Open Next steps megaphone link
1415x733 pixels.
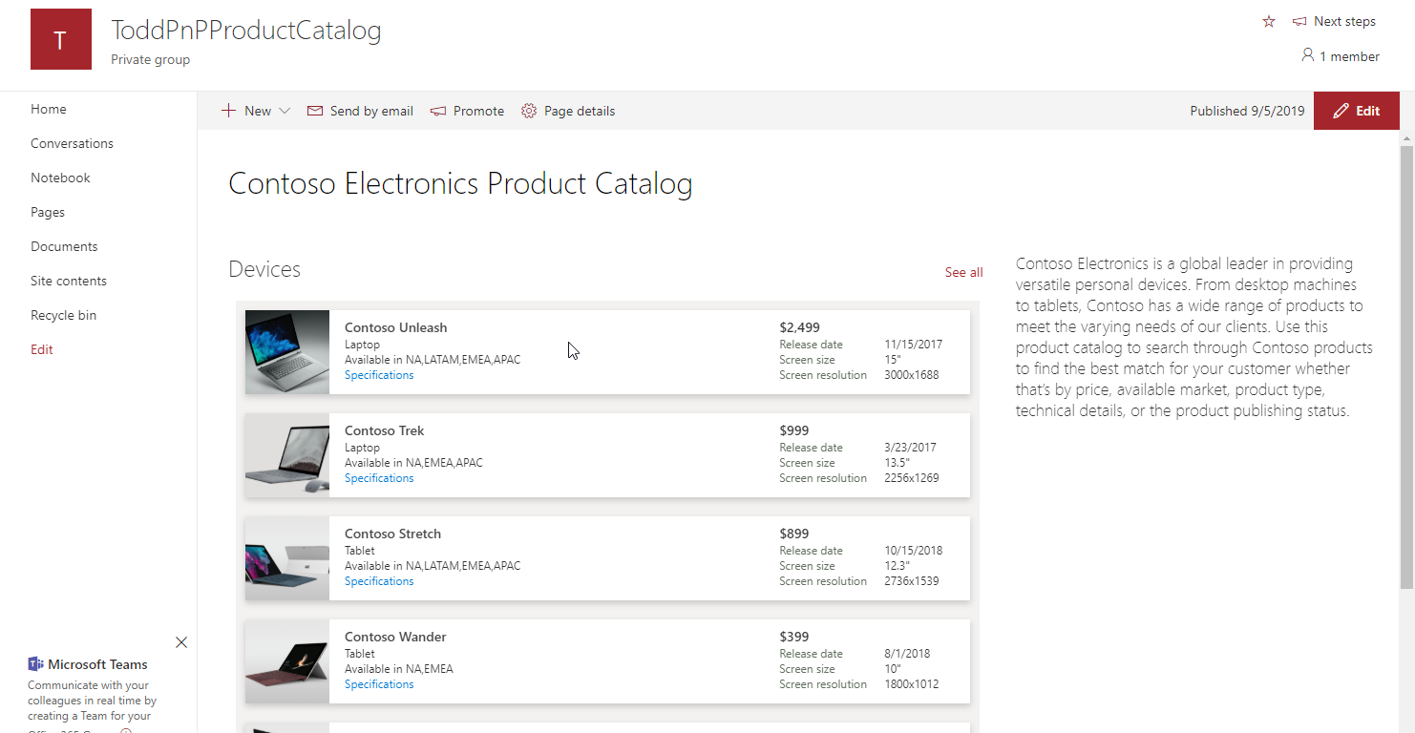pos(1334,21)
